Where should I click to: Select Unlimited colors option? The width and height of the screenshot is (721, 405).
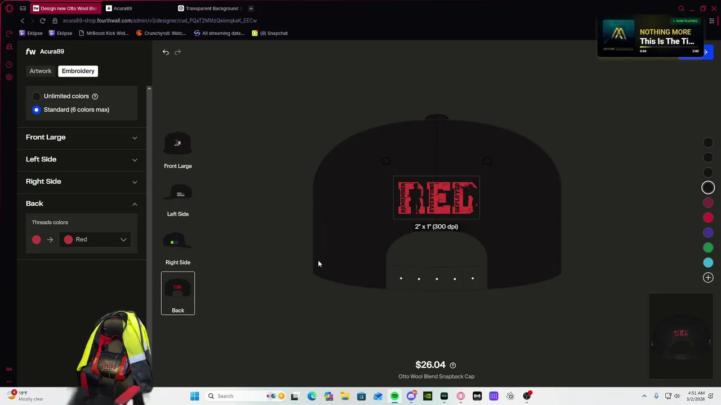(37, 96)
